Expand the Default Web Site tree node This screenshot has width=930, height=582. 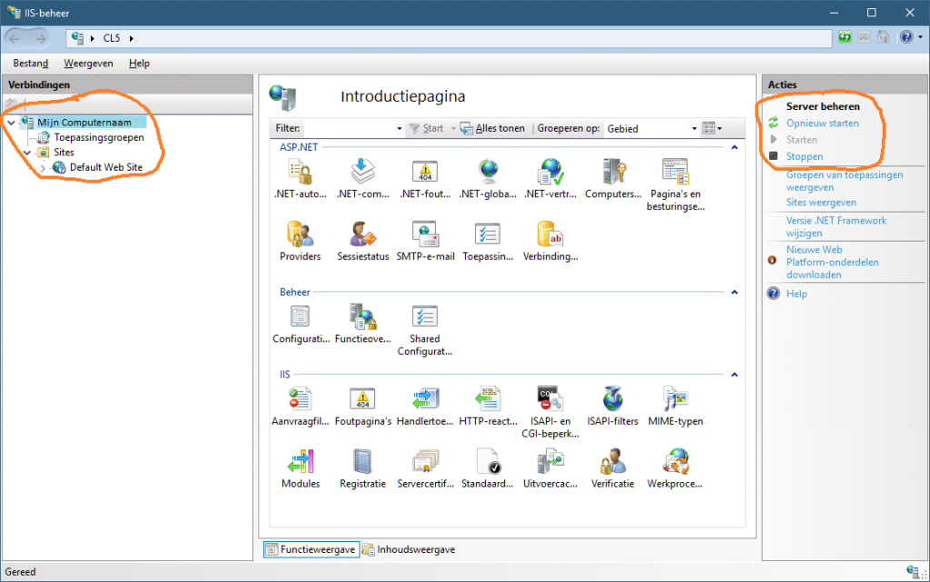pyautogui.click(x=43, y=168)
